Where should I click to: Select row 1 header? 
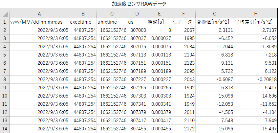click(5, 22)
